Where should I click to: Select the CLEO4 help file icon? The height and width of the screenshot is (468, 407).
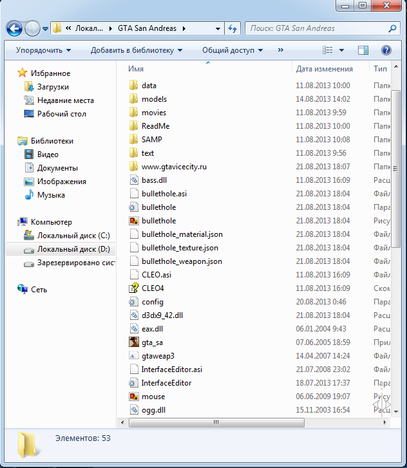point(134,288)
